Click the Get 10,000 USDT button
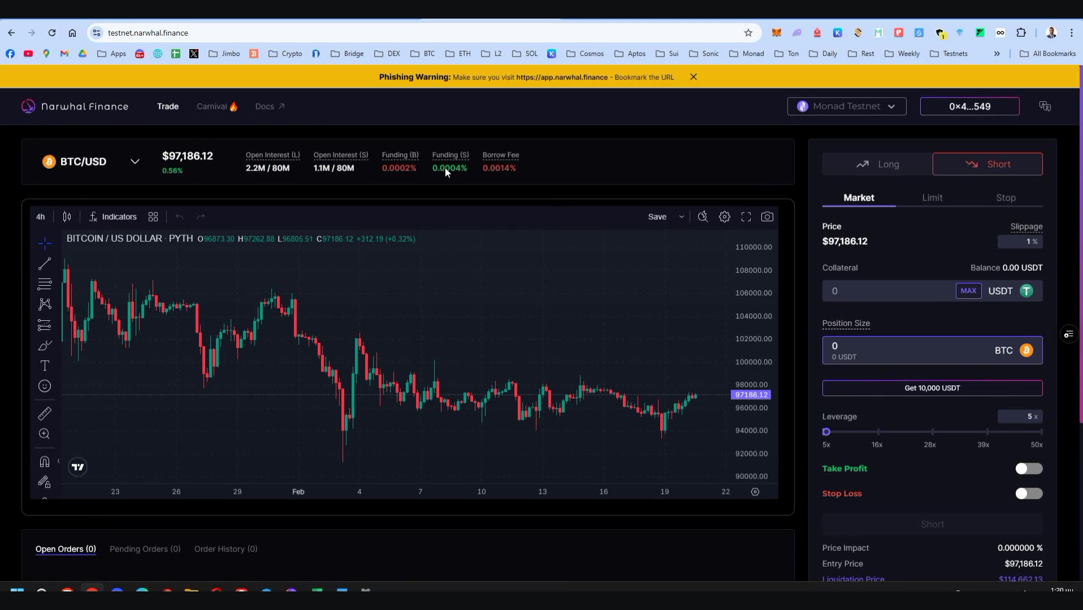The width and height of the screenshot is (1083, 610). coord(932,388)
